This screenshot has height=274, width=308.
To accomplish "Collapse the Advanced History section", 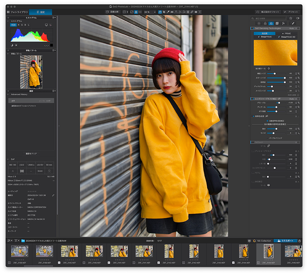I will [8, 94].
